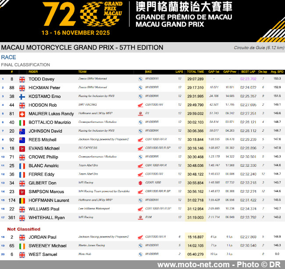285x269 pixels.
Task: Click the RIDER column header
Action: coord(33,72)
